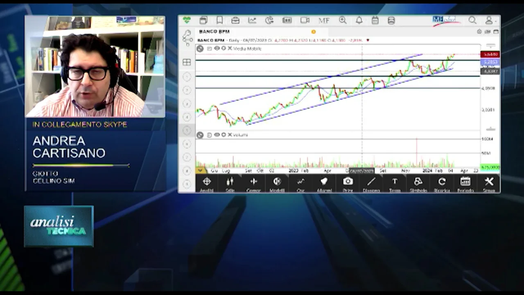
Task: Click the Compr button in bottom toolbar
Action: pos(253,184)
